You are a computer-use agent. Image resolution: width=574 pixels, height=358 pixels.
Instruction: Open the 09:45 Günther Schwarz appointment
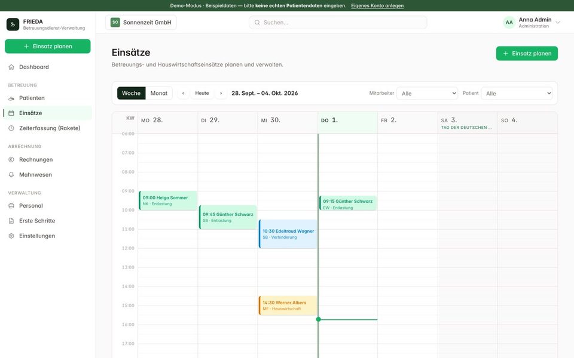[228, 217]
